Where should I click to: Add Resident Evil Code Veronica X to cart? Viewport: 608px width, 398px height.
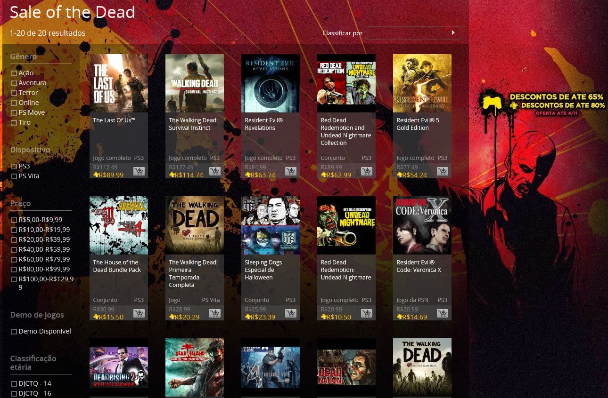(443, 313)
